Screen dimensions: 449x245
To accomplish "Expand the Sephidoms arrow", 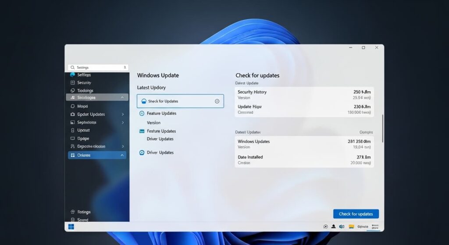I will (123, 123).
